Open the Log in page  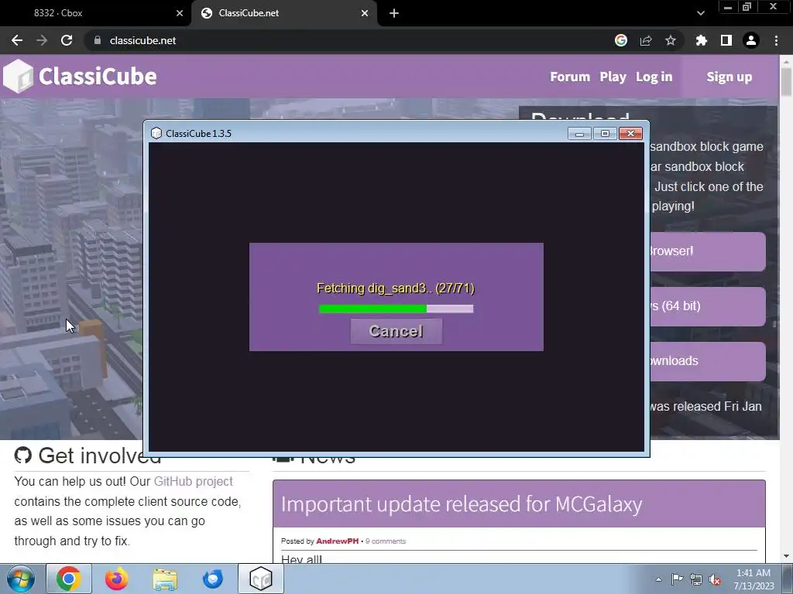coord(654,77)
